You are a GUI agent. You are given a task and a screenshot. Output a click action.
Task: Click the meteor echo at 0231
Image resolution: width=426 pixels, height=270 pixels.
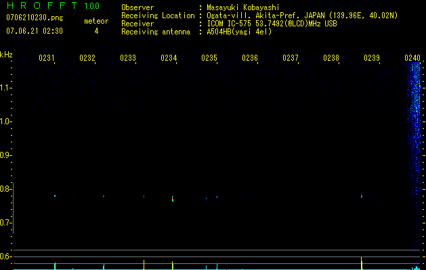tap(55, 196)
